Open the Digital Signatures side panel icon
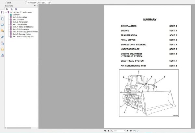 coord(2,55)
